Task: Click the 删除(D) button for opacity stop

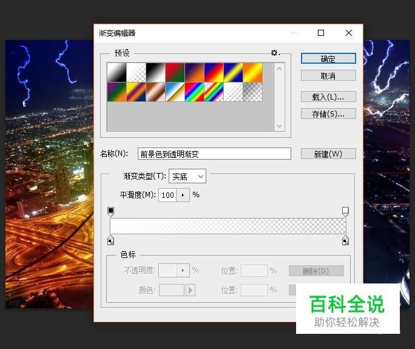Action: 316,271
